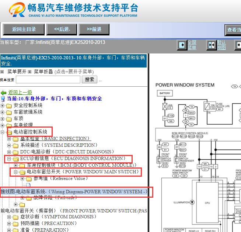This screenshot has height=232, width=241.
Task: Select 电动窗控制系统 in the tree
Action: pos(30,132)
